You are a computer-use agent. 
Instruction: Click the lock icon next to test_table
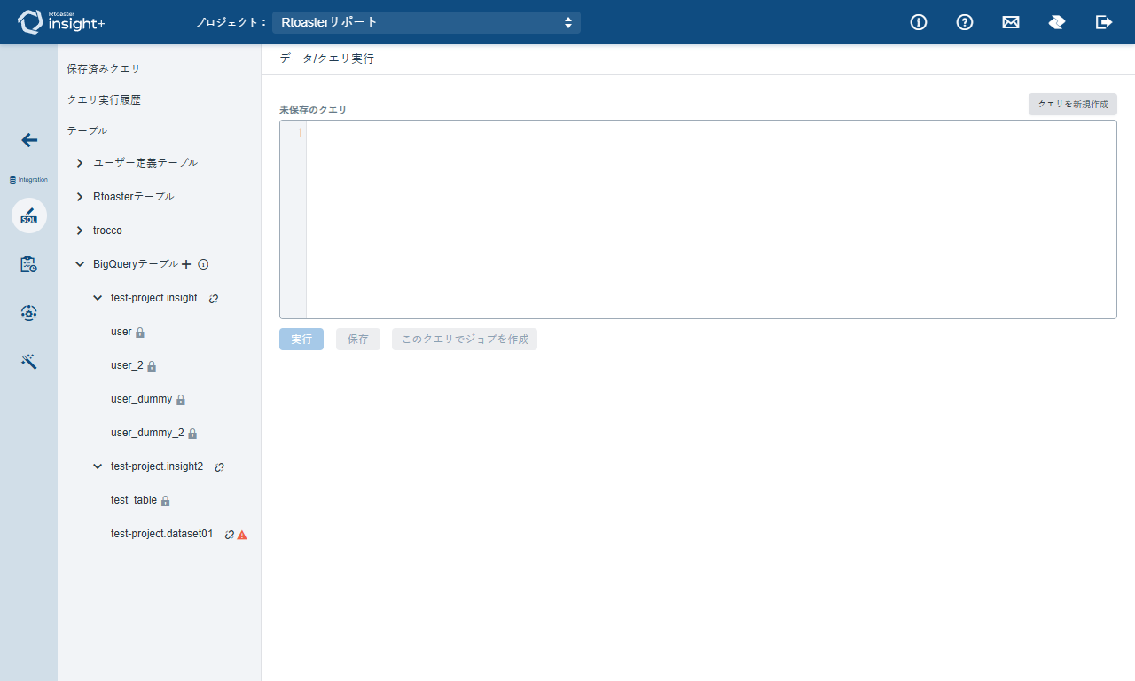(x=165, y=501)
